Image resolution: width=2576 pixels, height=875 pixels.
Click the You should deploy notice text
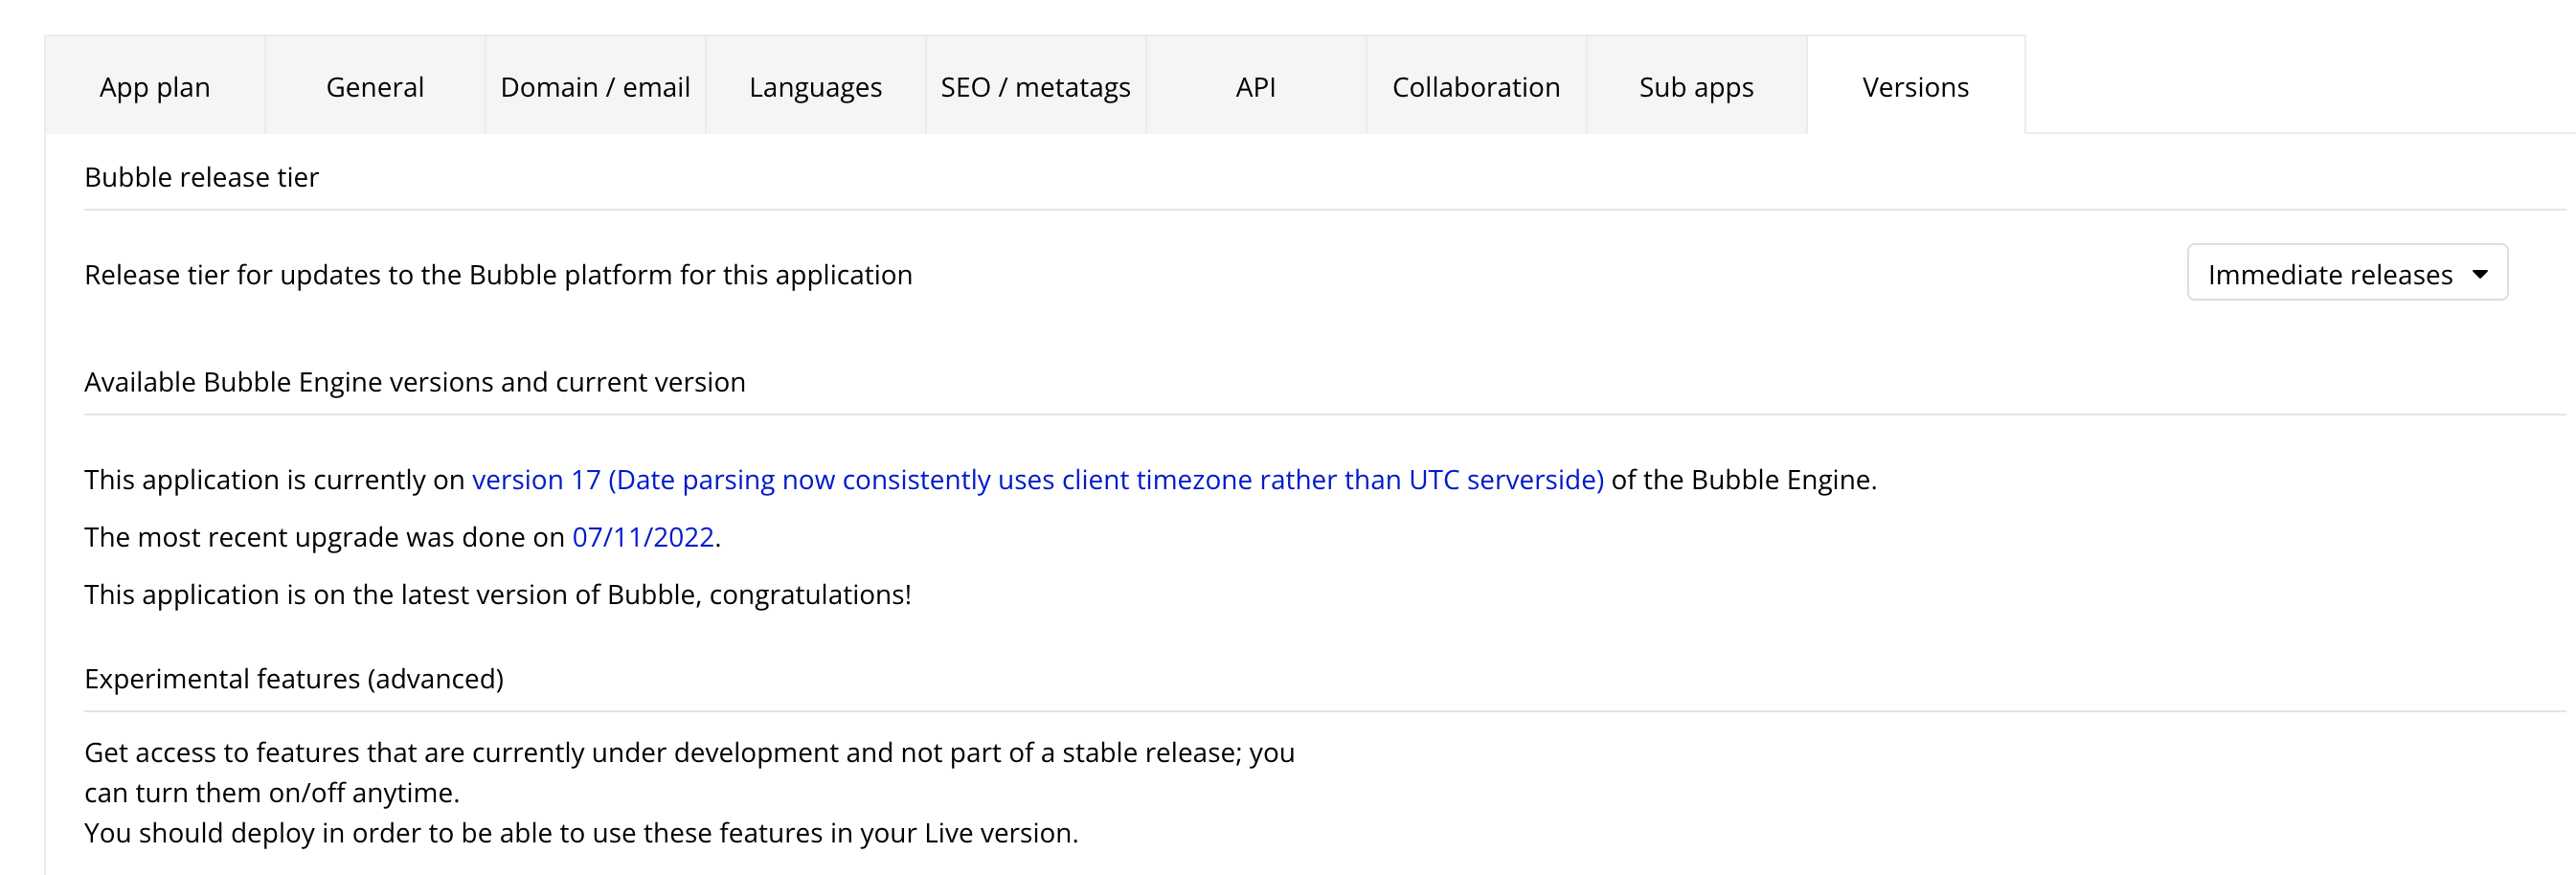(x=581, y=833)
